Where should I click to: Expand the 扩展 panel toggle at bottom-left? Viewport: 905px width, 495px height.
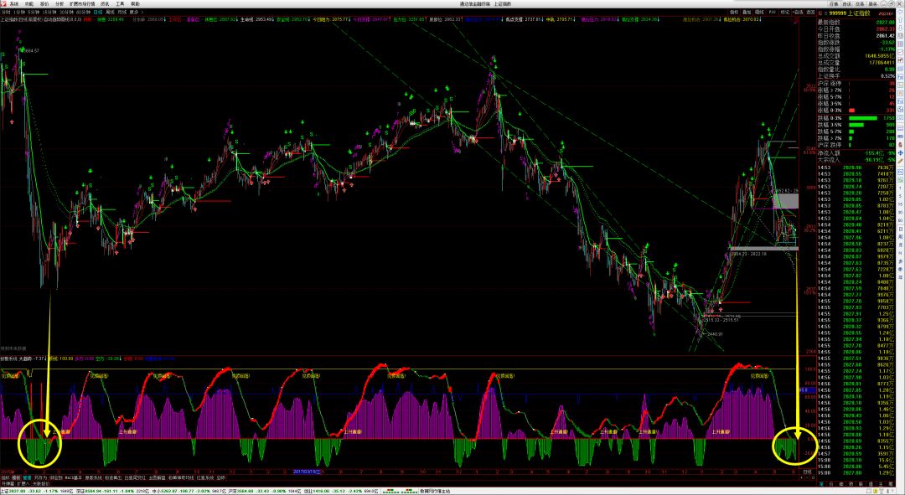23,483
